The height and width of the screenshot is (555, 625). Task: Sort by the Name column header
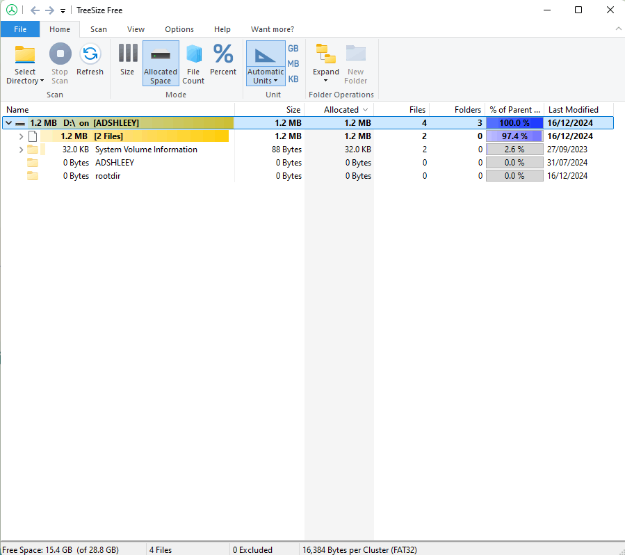tap(118, 110)
